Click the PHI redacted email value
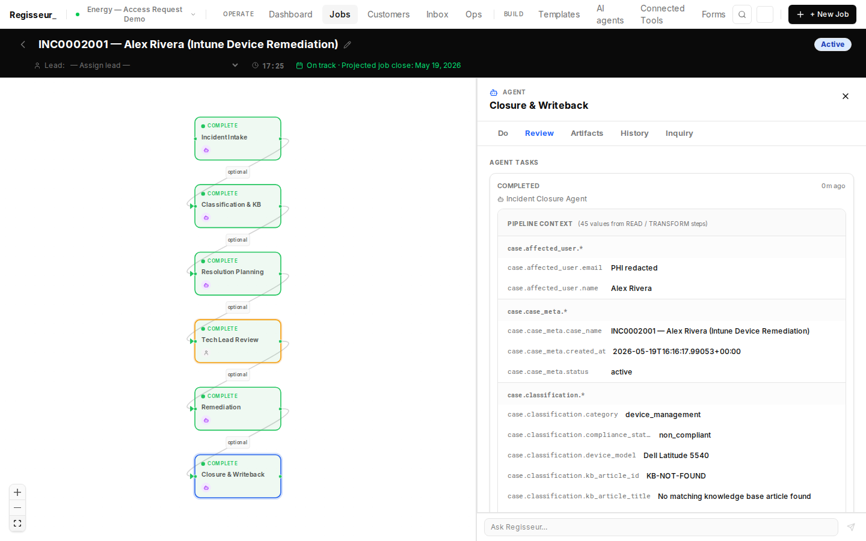This screenshot has height=541, width=866. tap(634, 268)
